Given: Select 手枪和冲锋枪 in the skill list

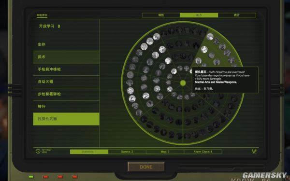Looking at the screenshot, I should click(x=66, y=69).
